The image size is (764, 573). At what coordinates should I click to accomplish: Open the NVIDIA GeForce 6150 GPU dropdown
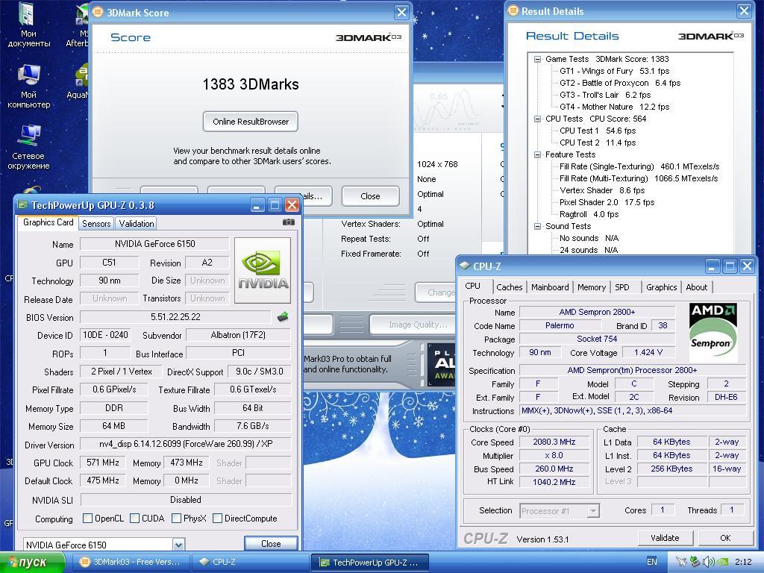[178, 544]
